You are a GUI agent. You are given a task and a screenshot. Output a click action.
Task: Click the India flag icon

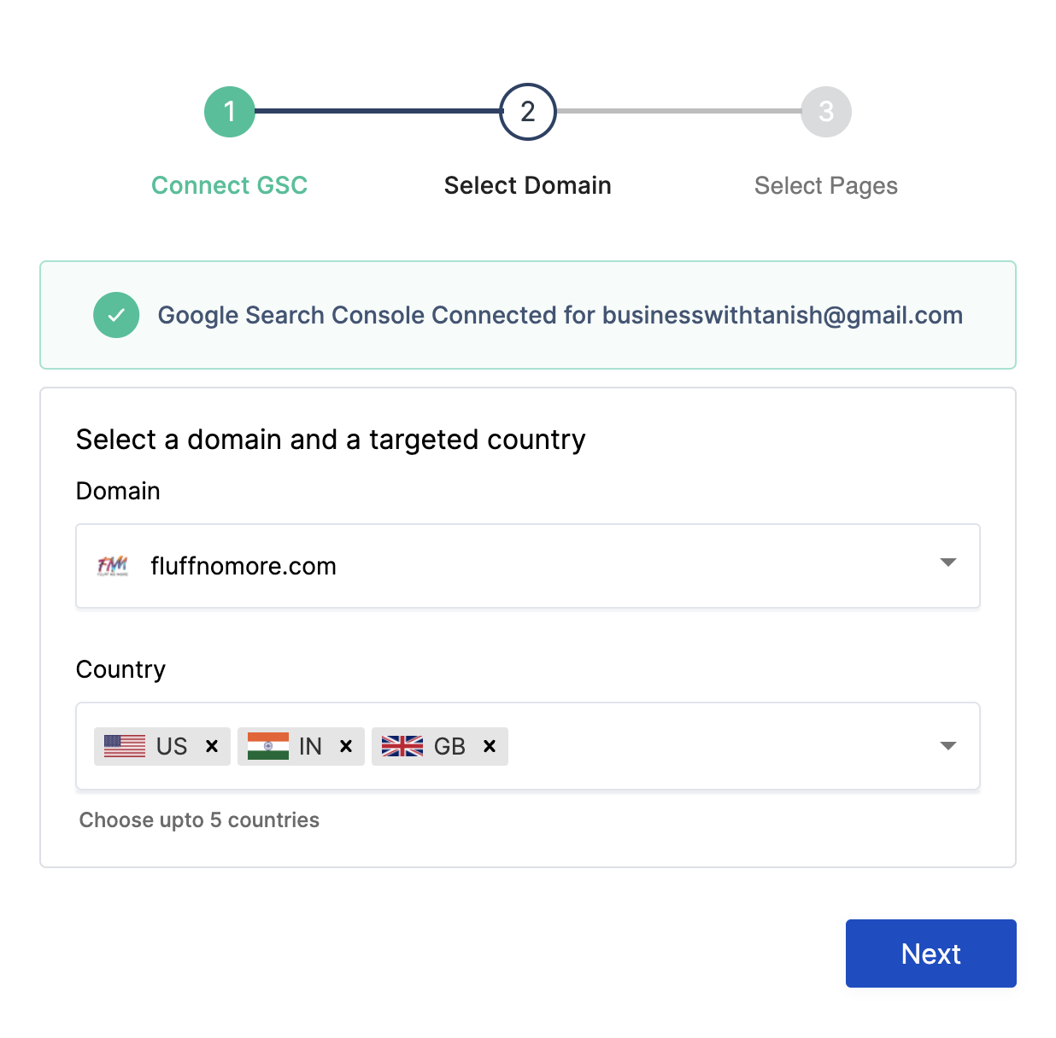(x=268, y=746)
